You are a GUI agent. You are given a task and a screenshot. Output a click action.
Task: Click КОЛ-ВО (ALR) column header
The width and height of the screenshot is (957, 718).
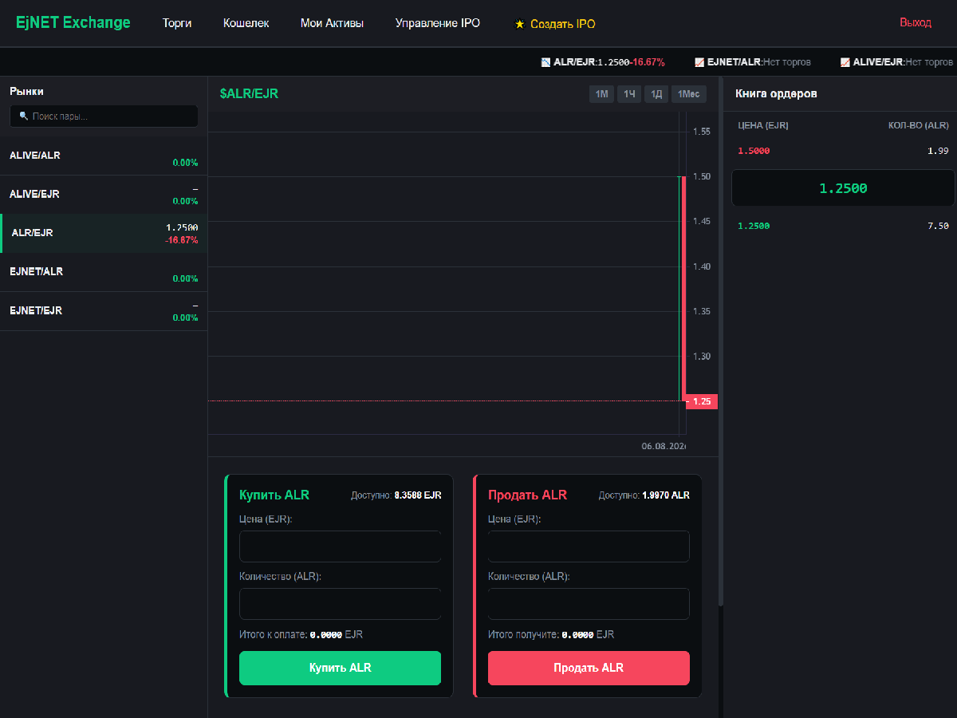tap(919, 125)
